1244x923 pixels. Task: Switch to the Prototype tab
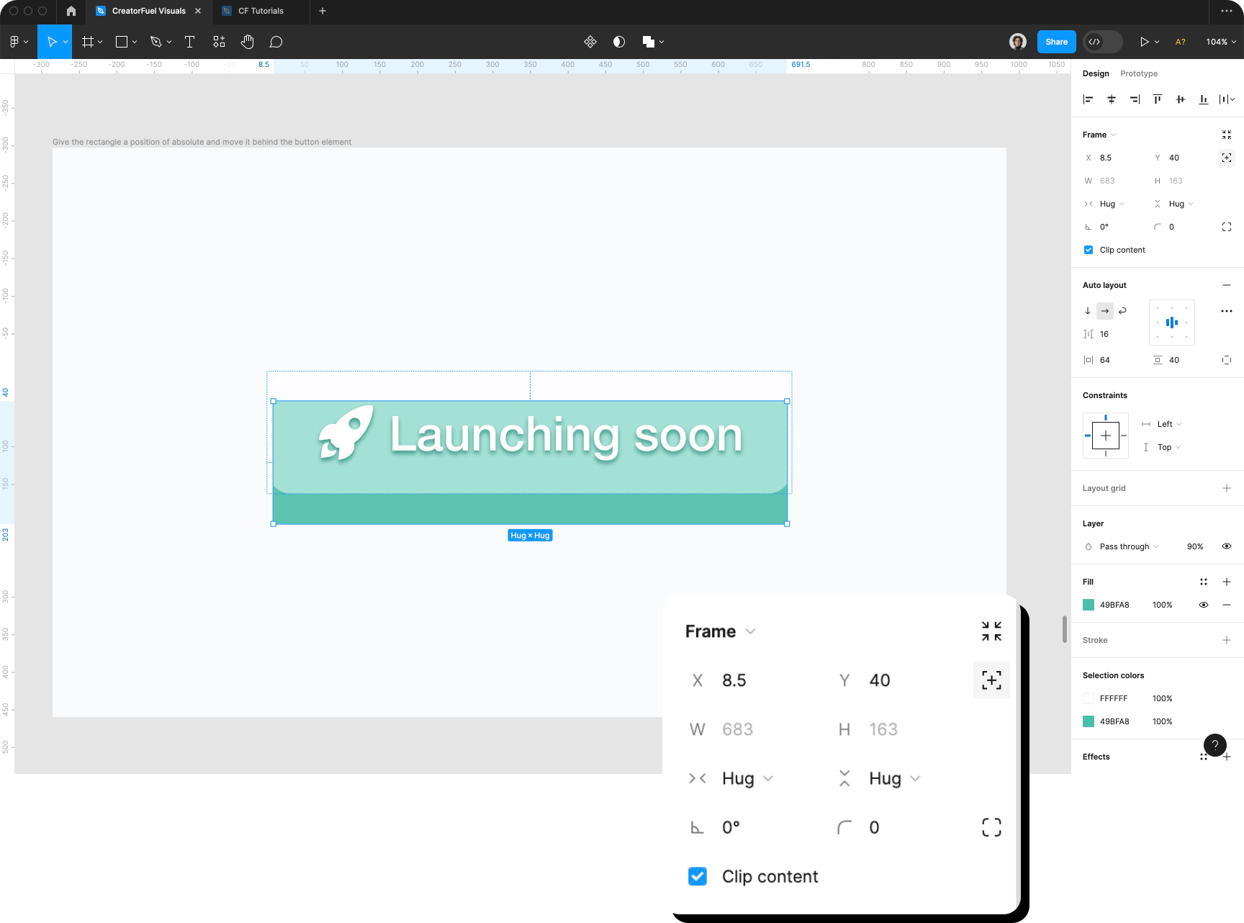tap(1139, 73)
